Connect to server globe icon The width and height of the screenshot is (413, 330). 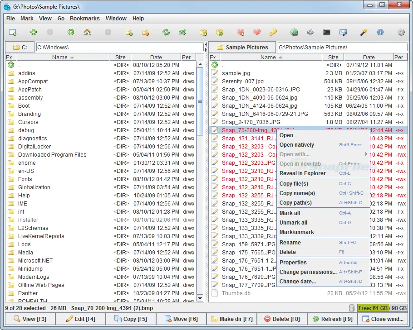pos(294,32)
